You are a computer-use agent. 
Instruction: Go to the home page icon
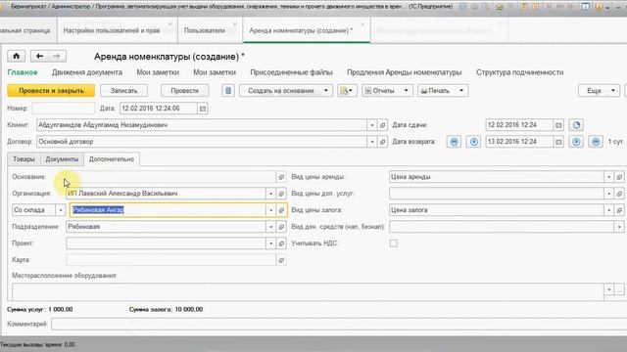pos(16,57)
